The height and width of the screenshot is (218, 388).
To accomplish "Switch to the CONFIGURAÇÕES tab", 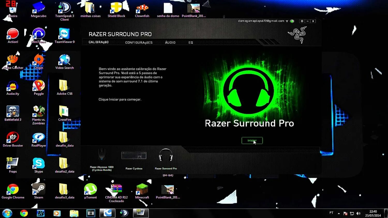I will (x=139, y=42).
